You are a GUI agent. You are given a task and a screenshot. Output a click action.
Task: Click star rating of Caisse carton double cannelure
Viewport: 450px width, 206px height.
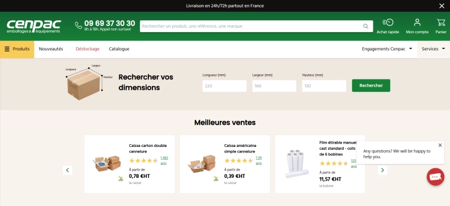pyautogui.click(x=143, y=160)
